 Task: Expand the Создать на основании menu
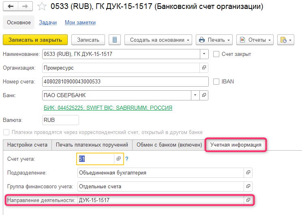click(159, 40)
